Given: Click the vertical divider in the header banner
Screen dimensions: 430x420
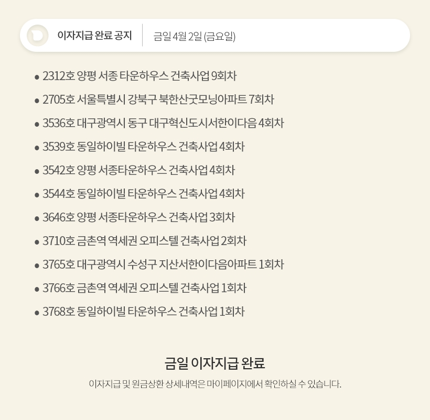Looking at the screenshot, I should tap(143, 36).
